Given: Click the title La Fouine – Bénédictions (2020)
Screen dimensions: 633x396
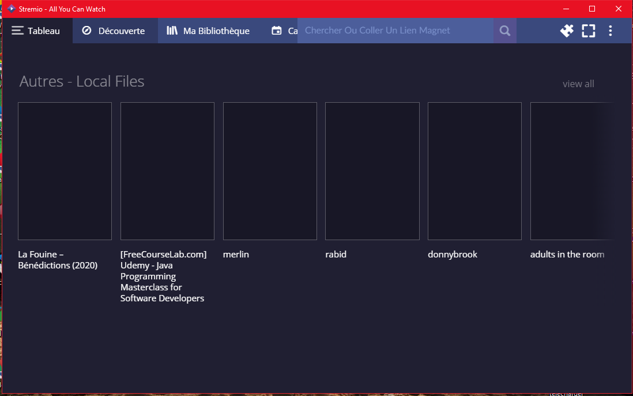Looking at the screenshot, I should coord(58,260).
